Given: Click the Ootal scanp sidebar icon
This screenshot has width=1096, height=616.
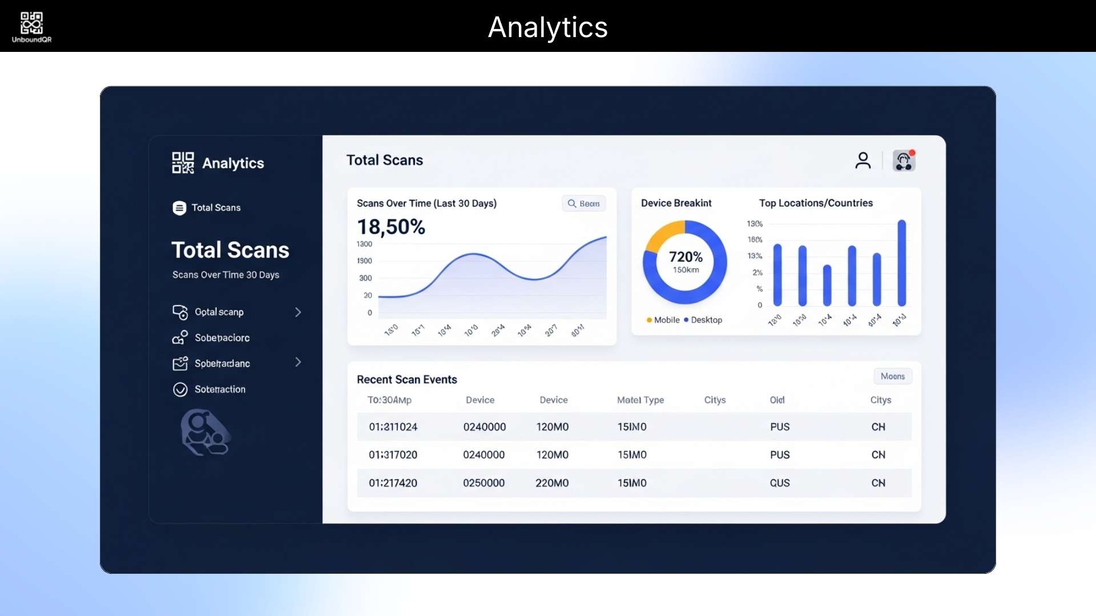Looking at the screenshot, I should (180, 312).
